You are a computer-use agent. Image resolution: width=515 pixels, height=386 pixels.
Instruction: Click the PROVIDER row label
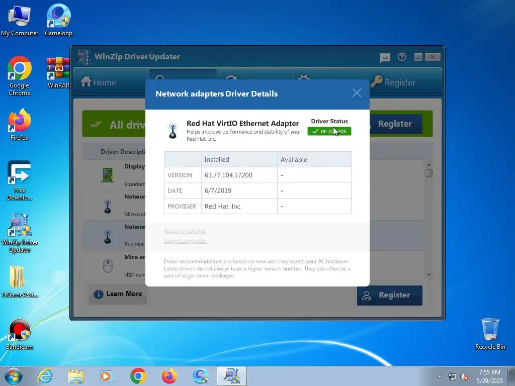pos(183,206)
